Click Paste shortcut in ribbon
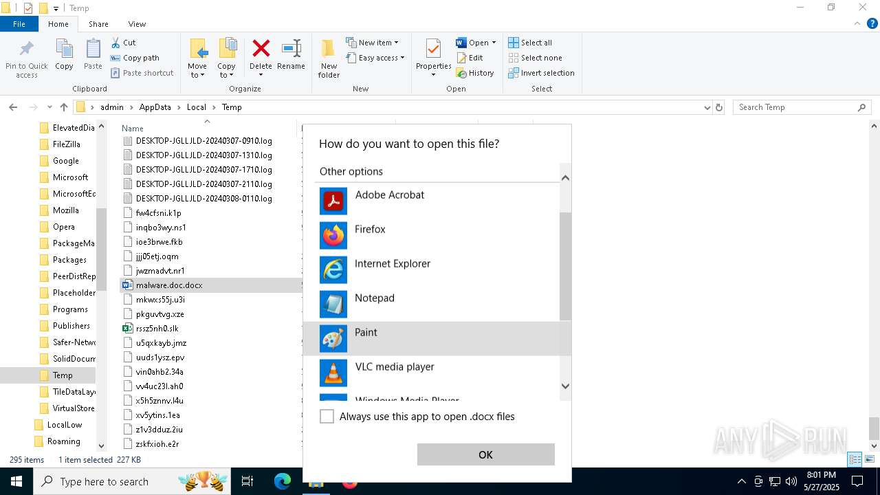This screenshot has width=880, height=495. (142, 73)
